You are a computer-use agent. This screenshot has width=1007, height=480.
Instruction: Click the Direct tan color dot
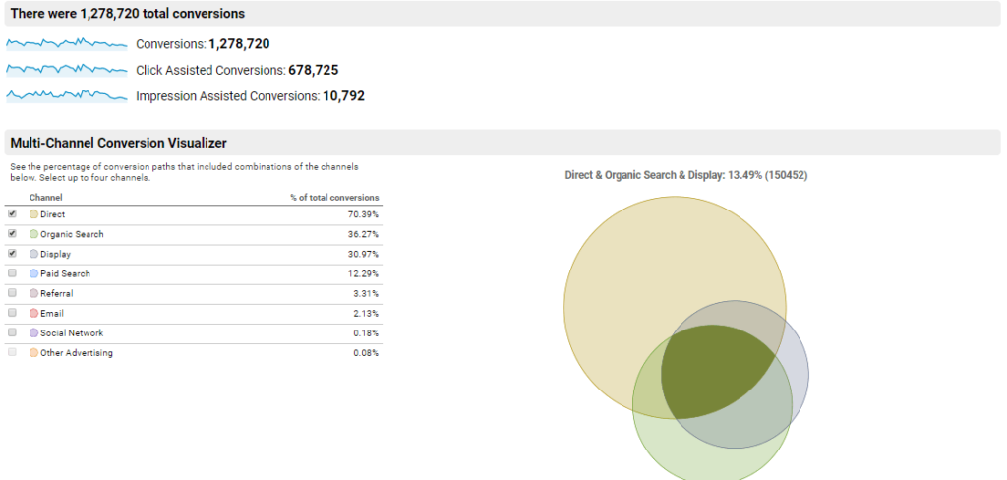(x=34, y=214)
